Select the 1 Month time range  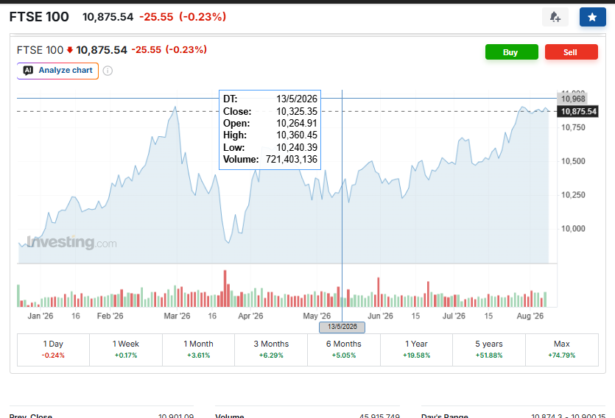coord(198,350)
